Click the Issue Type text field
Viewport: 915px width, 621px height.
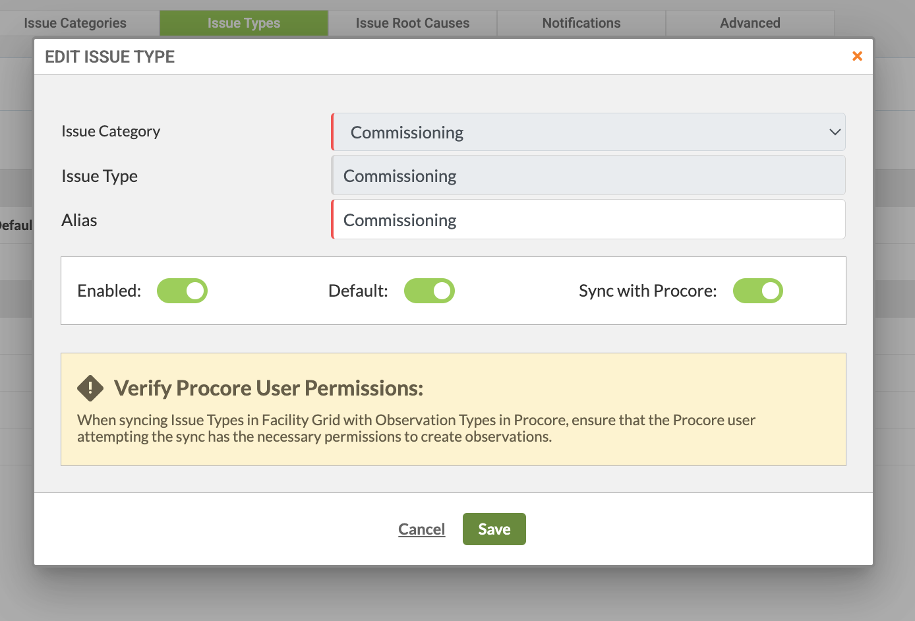(x=588, y=175)
